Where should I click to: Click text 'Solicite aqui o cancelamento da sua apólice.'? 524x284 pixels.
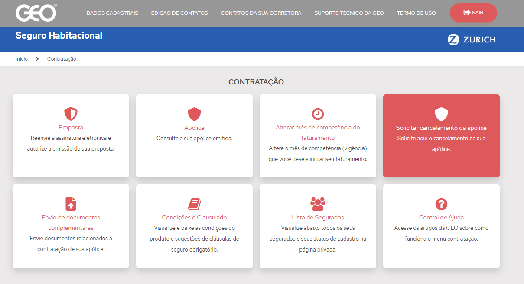pos(441,144)
